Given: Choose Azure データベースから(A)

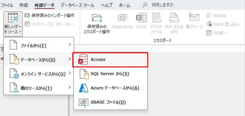Looking at the screenshot, I should coord(111,88).
